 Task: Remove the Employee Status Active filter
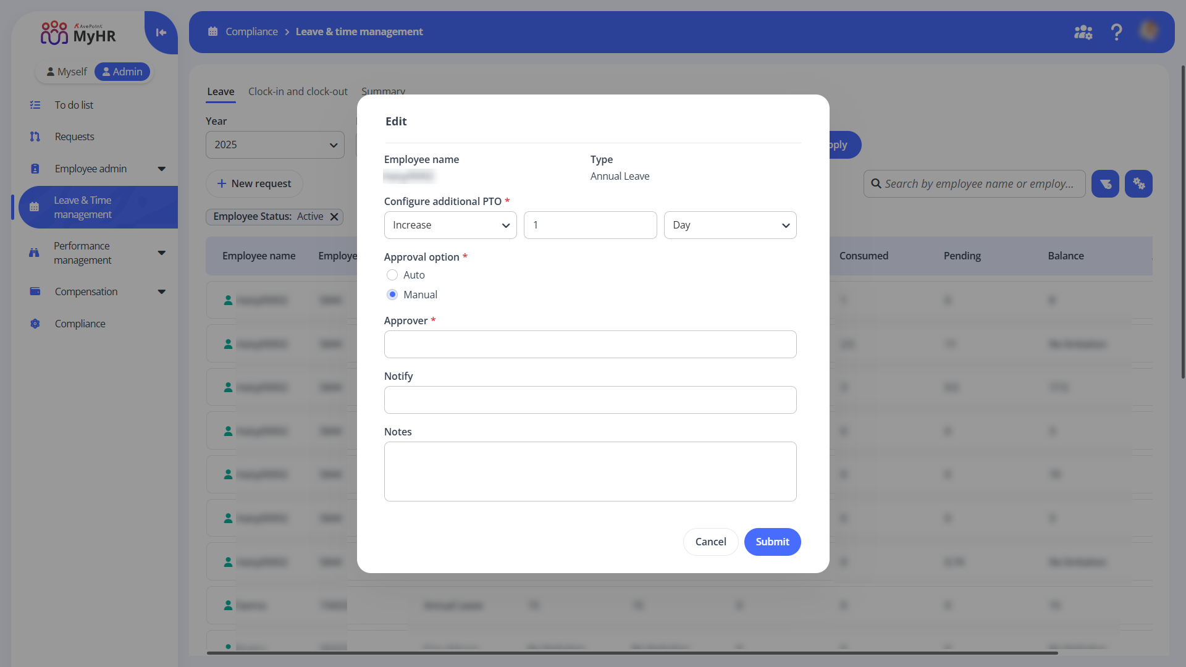point(334,217)
